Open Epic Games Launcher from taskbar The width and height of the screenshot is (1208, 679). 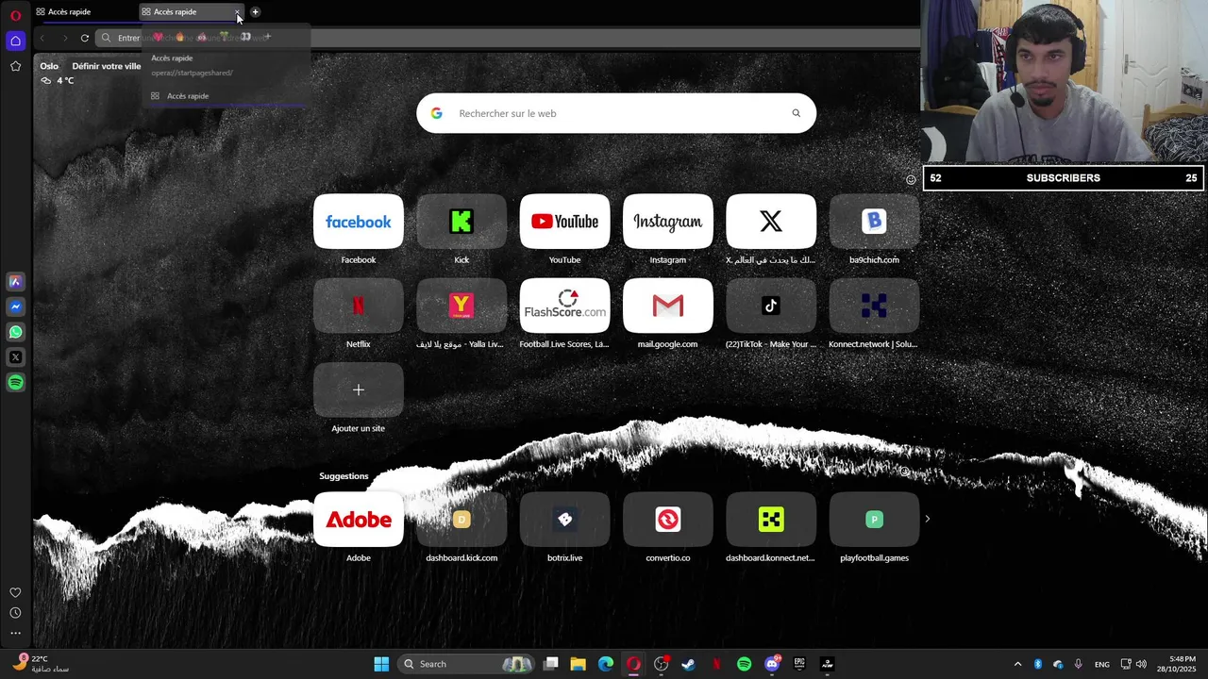click(799, 664)
